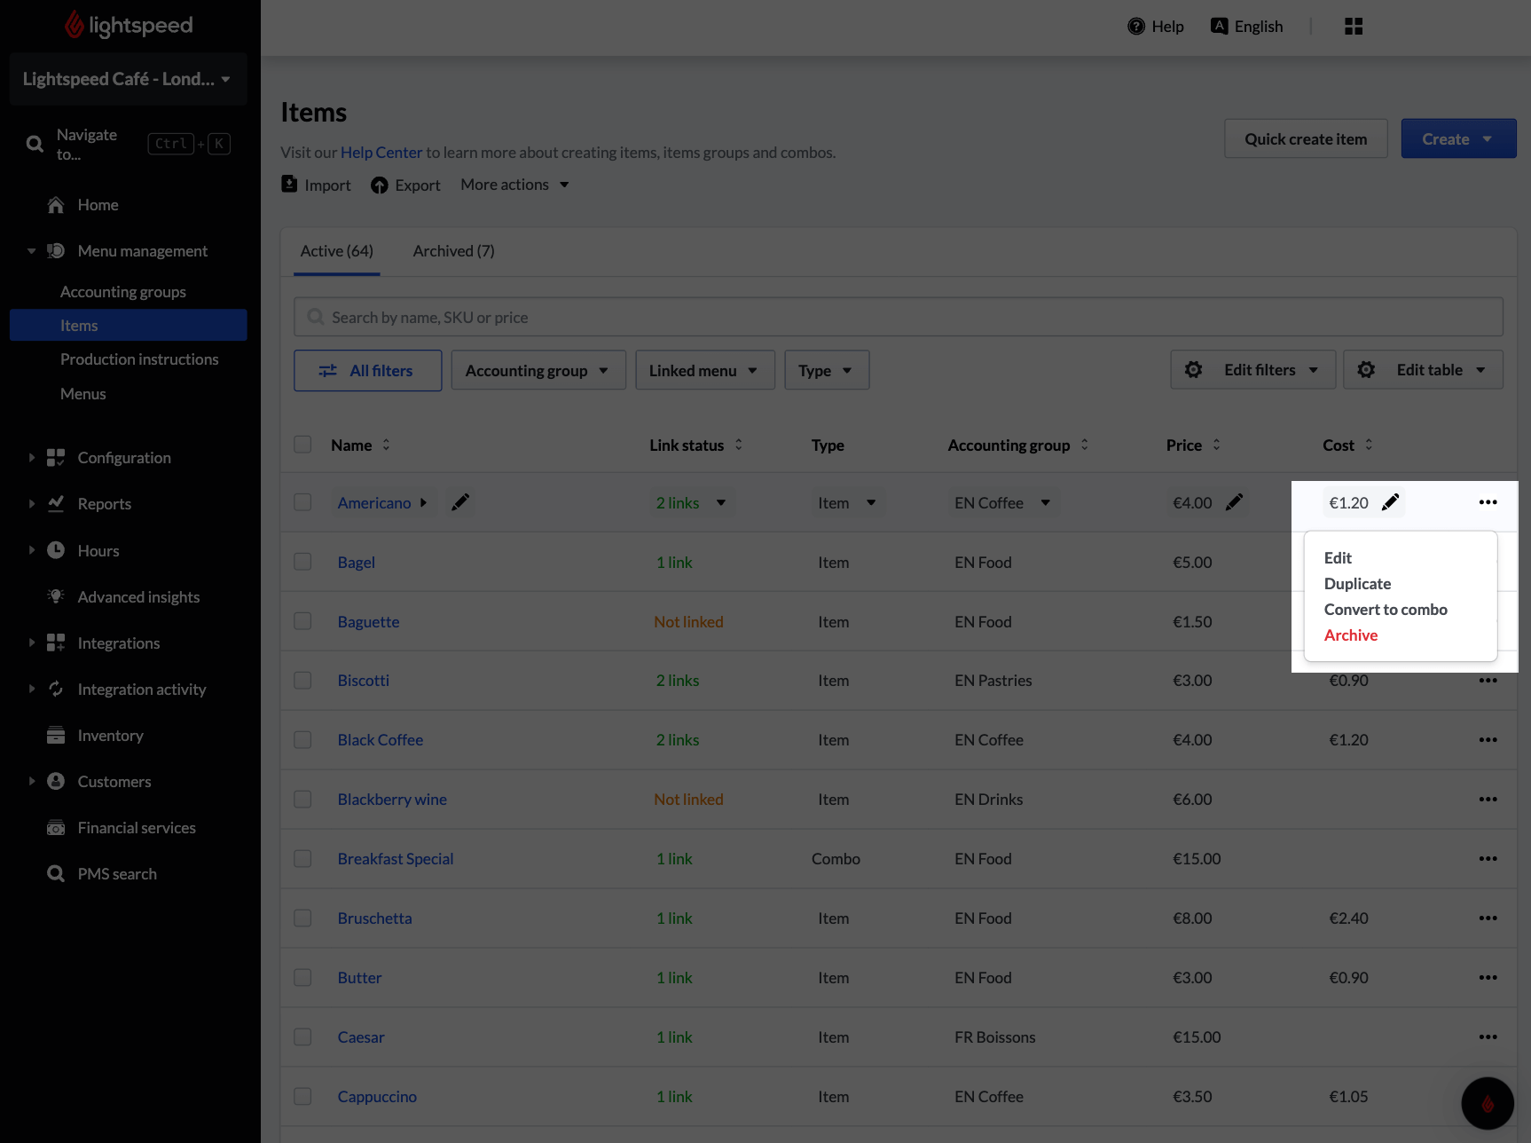Open the Create dropdown button
1531x1143 pixels.
(1458, 138)
